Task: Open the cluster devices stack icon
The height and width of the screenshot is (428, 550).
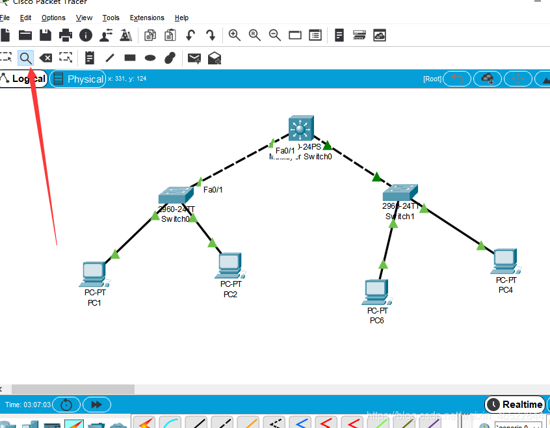Action: coord(359,35)
